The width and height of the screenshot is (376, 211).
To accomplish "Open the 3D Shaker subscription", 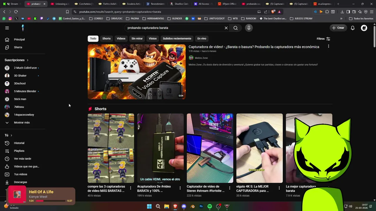I will point(20,76).
